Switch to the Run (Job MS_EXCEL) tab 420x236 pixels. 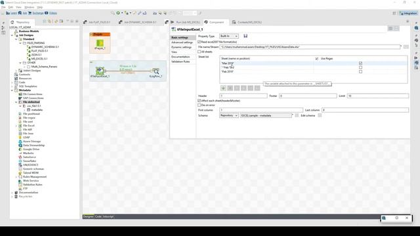tap(185, 22)
